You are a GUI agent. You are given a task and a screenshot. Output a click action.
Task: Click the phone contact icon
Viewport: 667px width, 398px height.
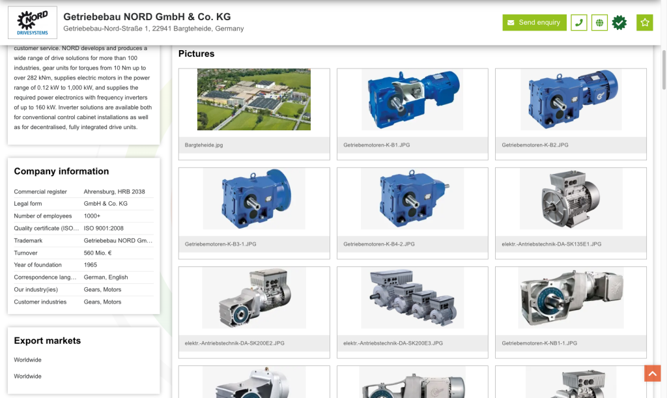(578, 23)
